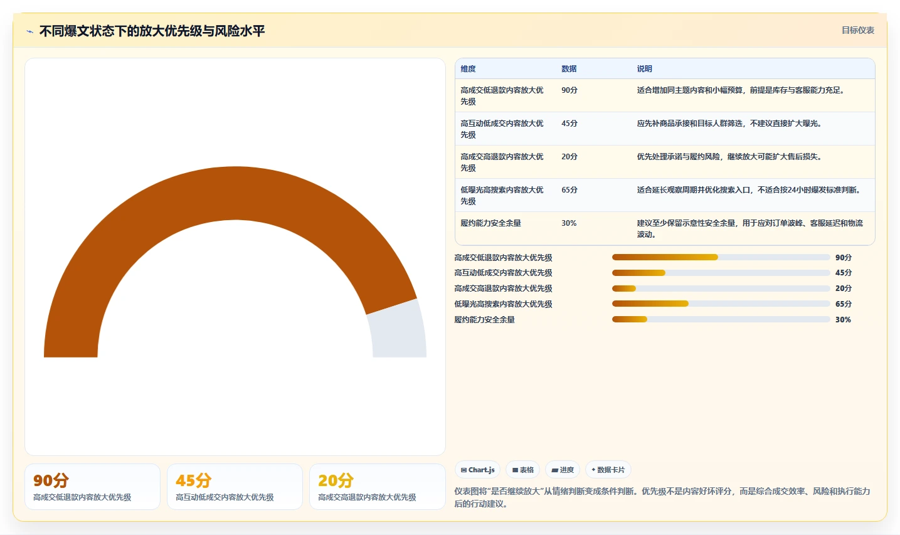This screenshot has width=900, height=535.
Task: Click progress label 高互动低成交内容放大优先级
Action: 503,273
